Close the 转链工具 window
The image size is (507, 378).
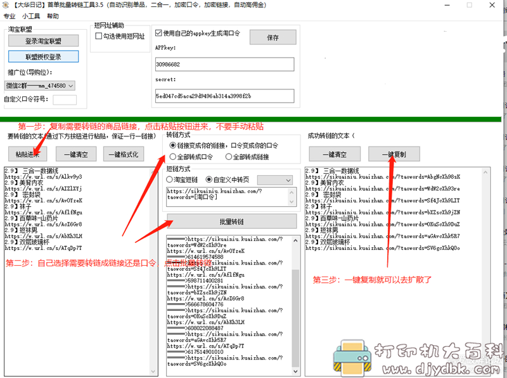[492, 5]
